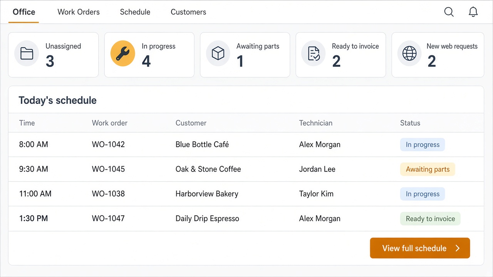Open work order WO-1045
This screenshot has height=277, width=493.
click(108, 169)
